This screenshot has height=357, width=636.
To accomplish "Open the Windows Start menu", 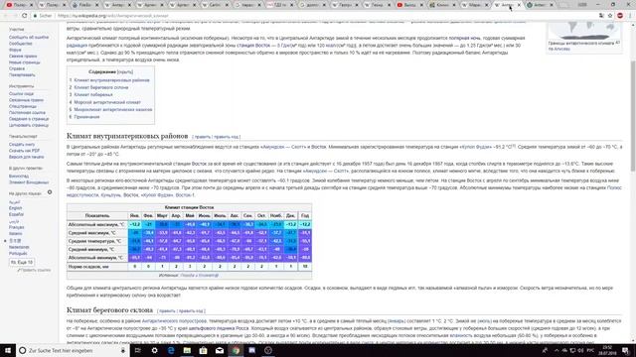I will (8, 350).
